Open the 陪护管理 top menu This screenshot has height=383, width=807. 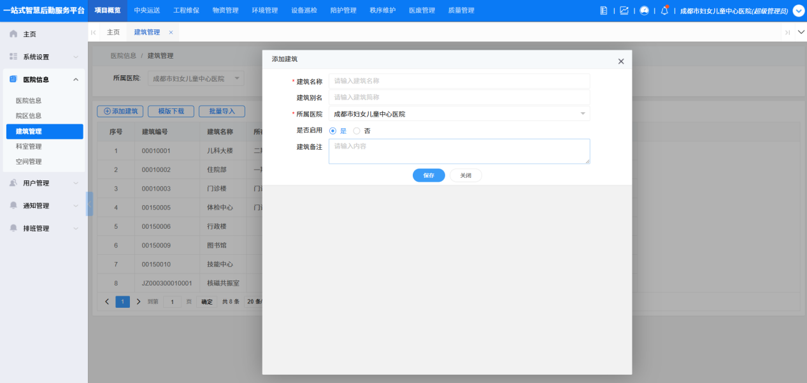[343, 11]
